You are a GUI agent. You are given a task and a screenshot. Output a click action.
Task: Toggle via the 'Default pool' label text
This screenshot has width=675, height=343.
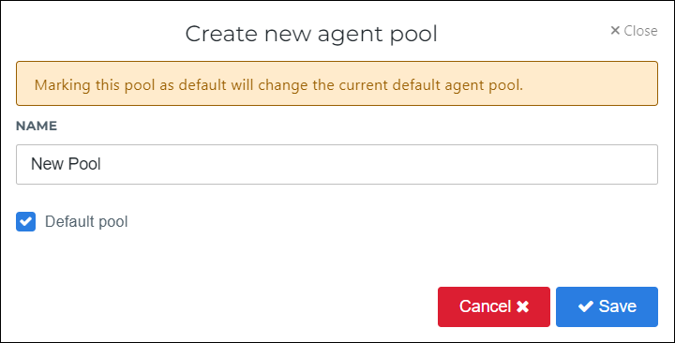coord(86,221)
